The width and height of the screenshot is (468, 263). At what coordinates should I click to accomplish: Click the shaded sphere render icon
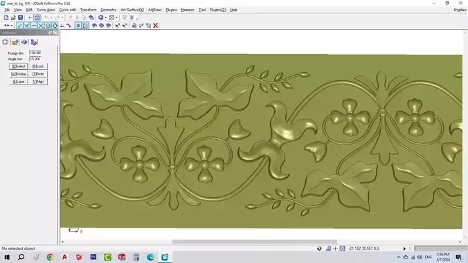point(101,17)
